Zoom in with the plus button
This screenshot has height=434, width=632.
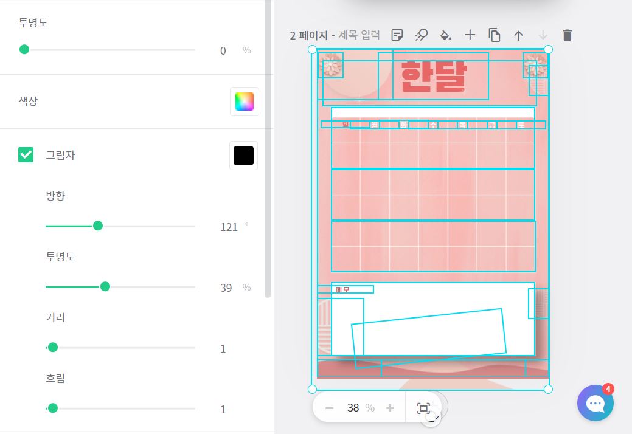(390, 408)
